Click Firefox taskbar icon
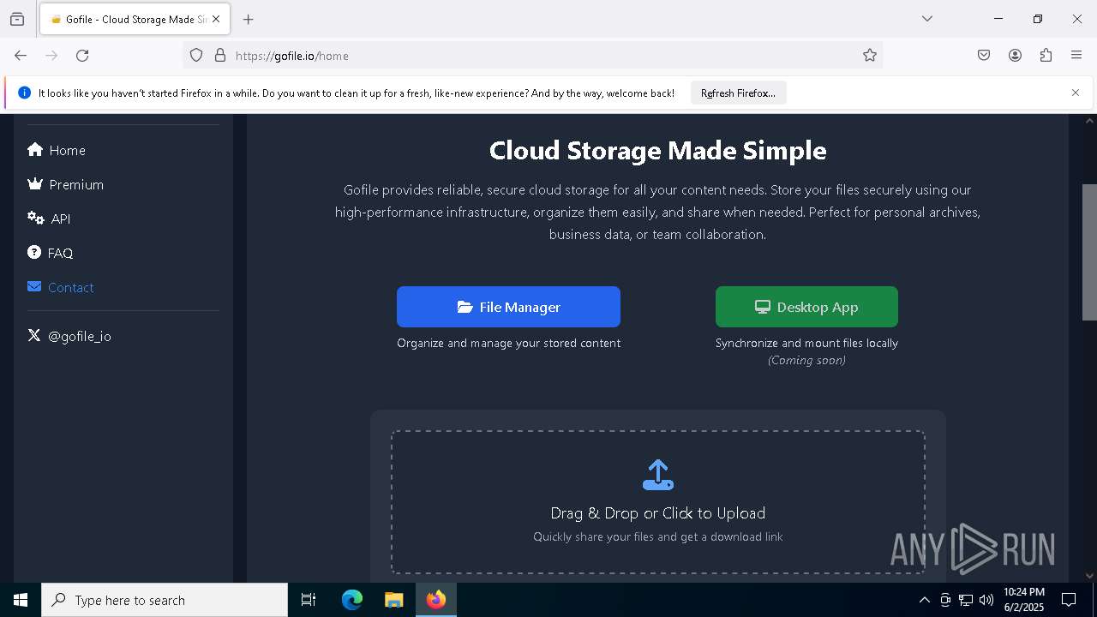Screen dimensions: 1097x617 point(436,600)
